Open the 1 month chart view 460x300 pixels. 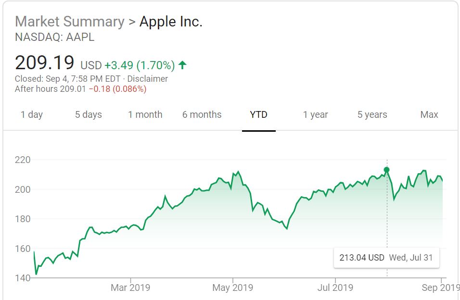[145, 114]
